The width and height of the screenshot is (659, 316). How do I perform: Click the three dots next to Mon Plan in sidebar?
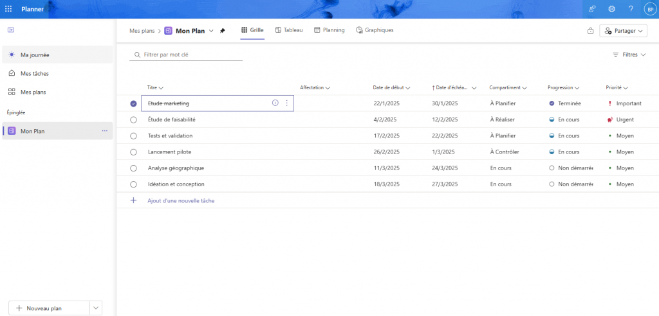click(104, 131)
